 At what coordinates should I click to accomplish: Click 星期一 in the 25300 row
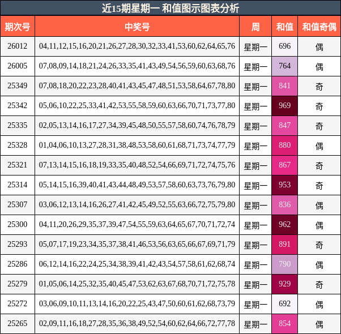(x=255, y=225)
